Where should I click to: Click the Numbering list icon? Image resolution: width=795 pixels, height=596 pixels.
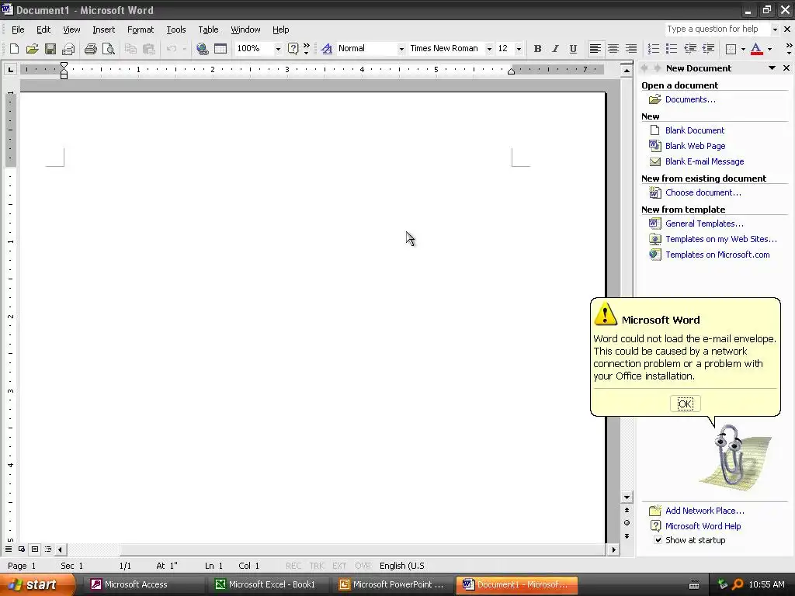click(654, 49)
